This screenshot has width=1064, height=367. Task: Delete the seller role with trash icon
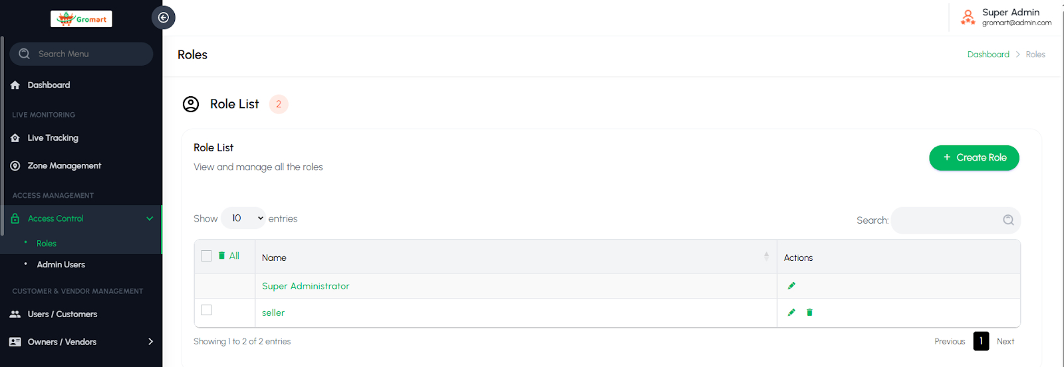pos(809,313)
